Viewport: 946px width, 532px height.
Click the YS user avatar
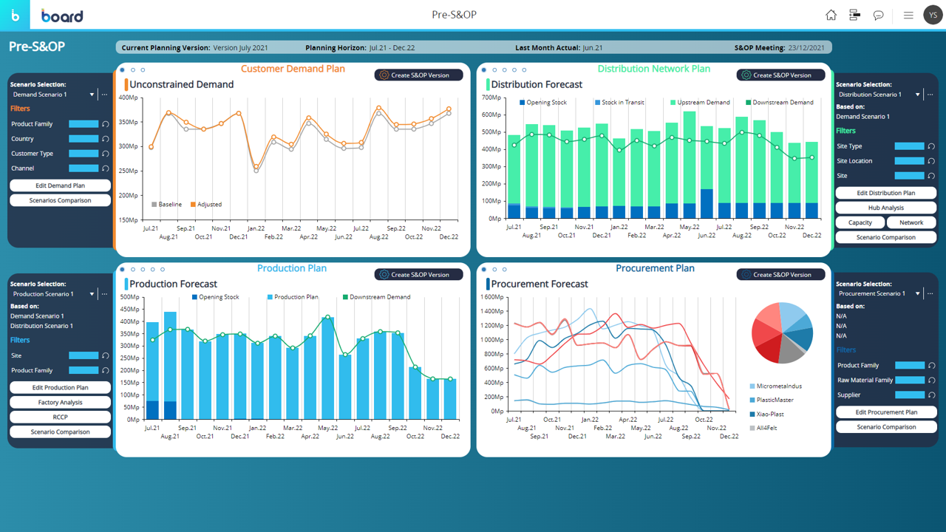tap(933, 16)
